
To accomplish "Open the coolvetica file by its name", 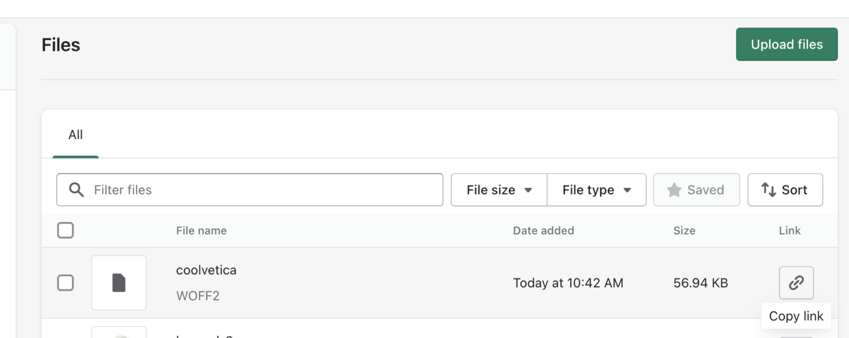I will pyautogui.click(x=206, y=270).
